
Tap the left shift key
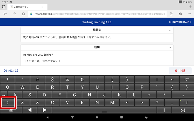pos(8,103)
